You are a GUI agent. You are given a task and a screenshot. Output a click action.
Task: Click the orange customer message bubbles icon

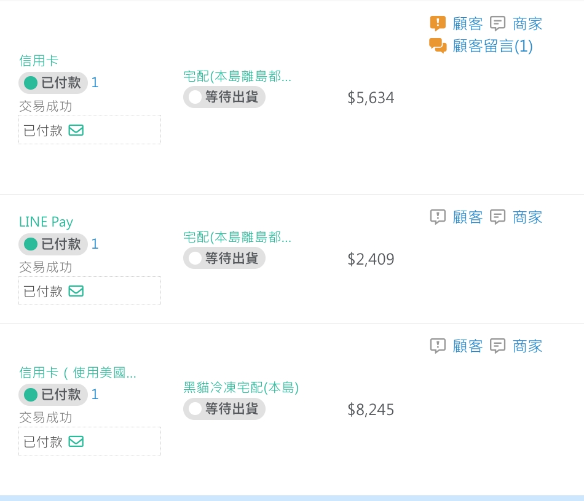(438, 46)
